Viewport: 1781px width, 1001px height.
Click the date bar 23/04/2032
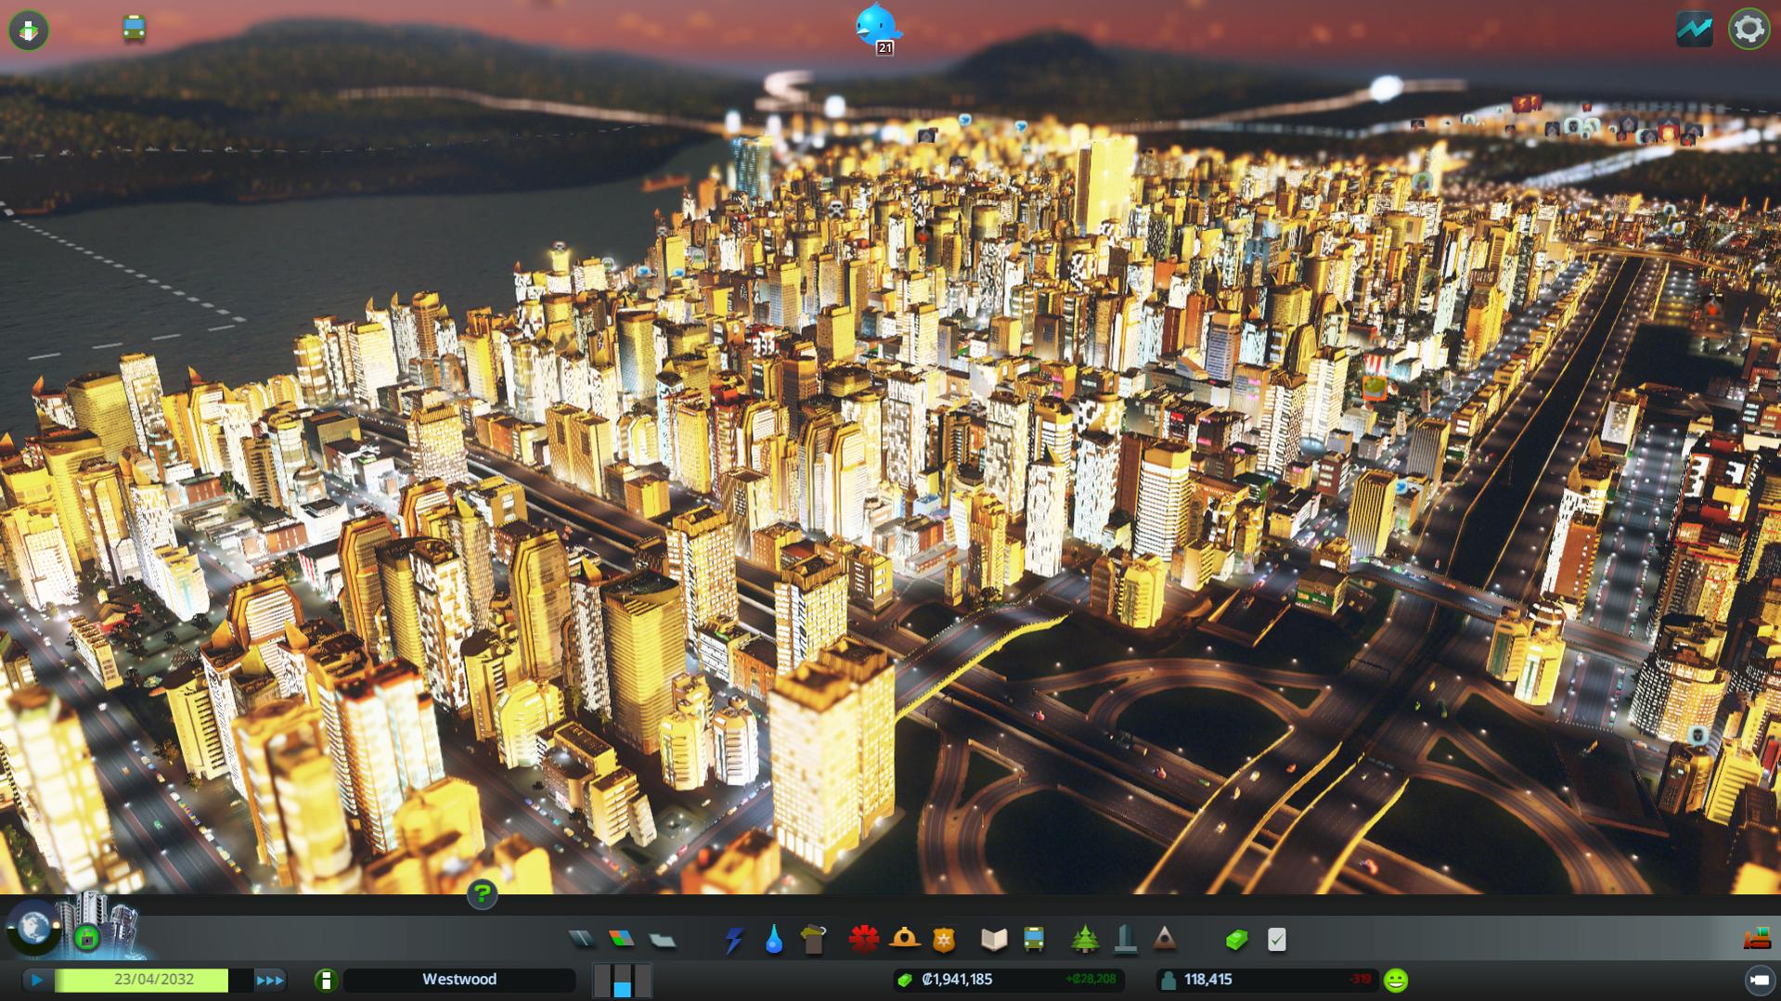click(x=153, y=980)
